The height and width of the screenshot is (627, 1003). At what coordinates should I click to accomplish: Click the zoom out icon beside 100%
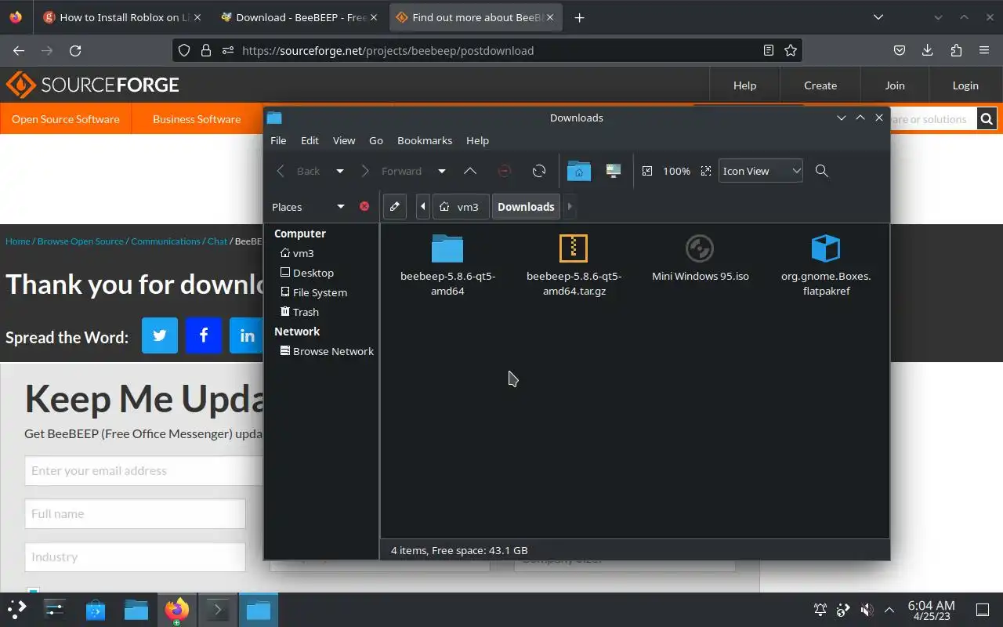[x=647, y=171]
